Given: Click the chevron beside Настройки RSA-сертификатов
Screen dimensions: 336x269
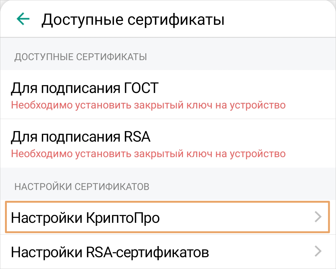Looking at the screenshot, I should point(318,251).
